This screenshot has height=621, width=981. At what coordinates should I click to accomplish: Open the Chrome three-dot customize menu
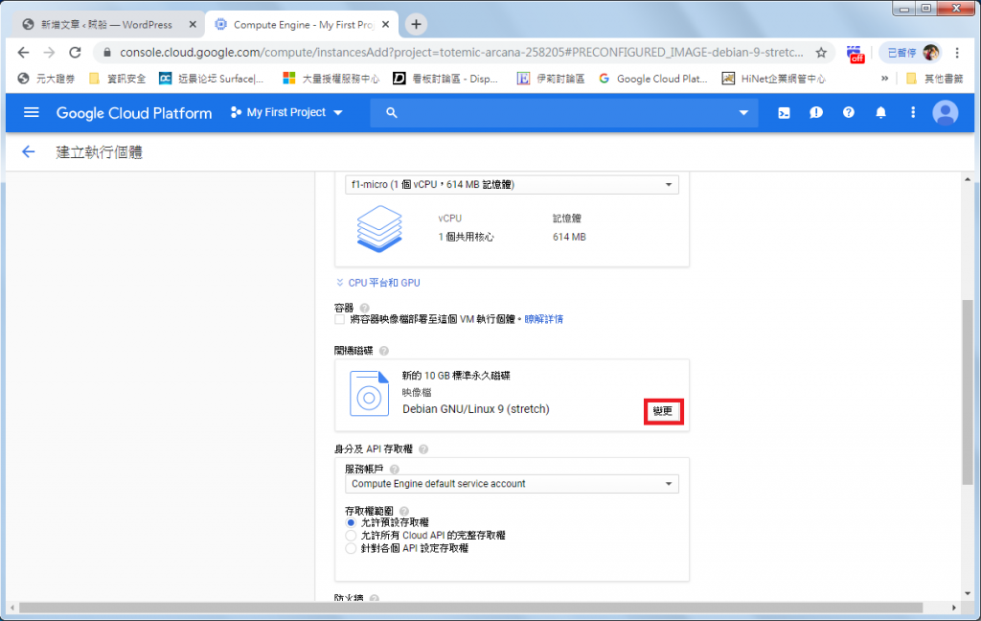(x=957, y=53)
